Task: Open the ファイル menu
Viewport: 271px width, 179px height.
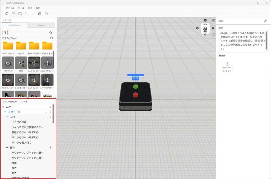Action: click(x=10, y=8)
